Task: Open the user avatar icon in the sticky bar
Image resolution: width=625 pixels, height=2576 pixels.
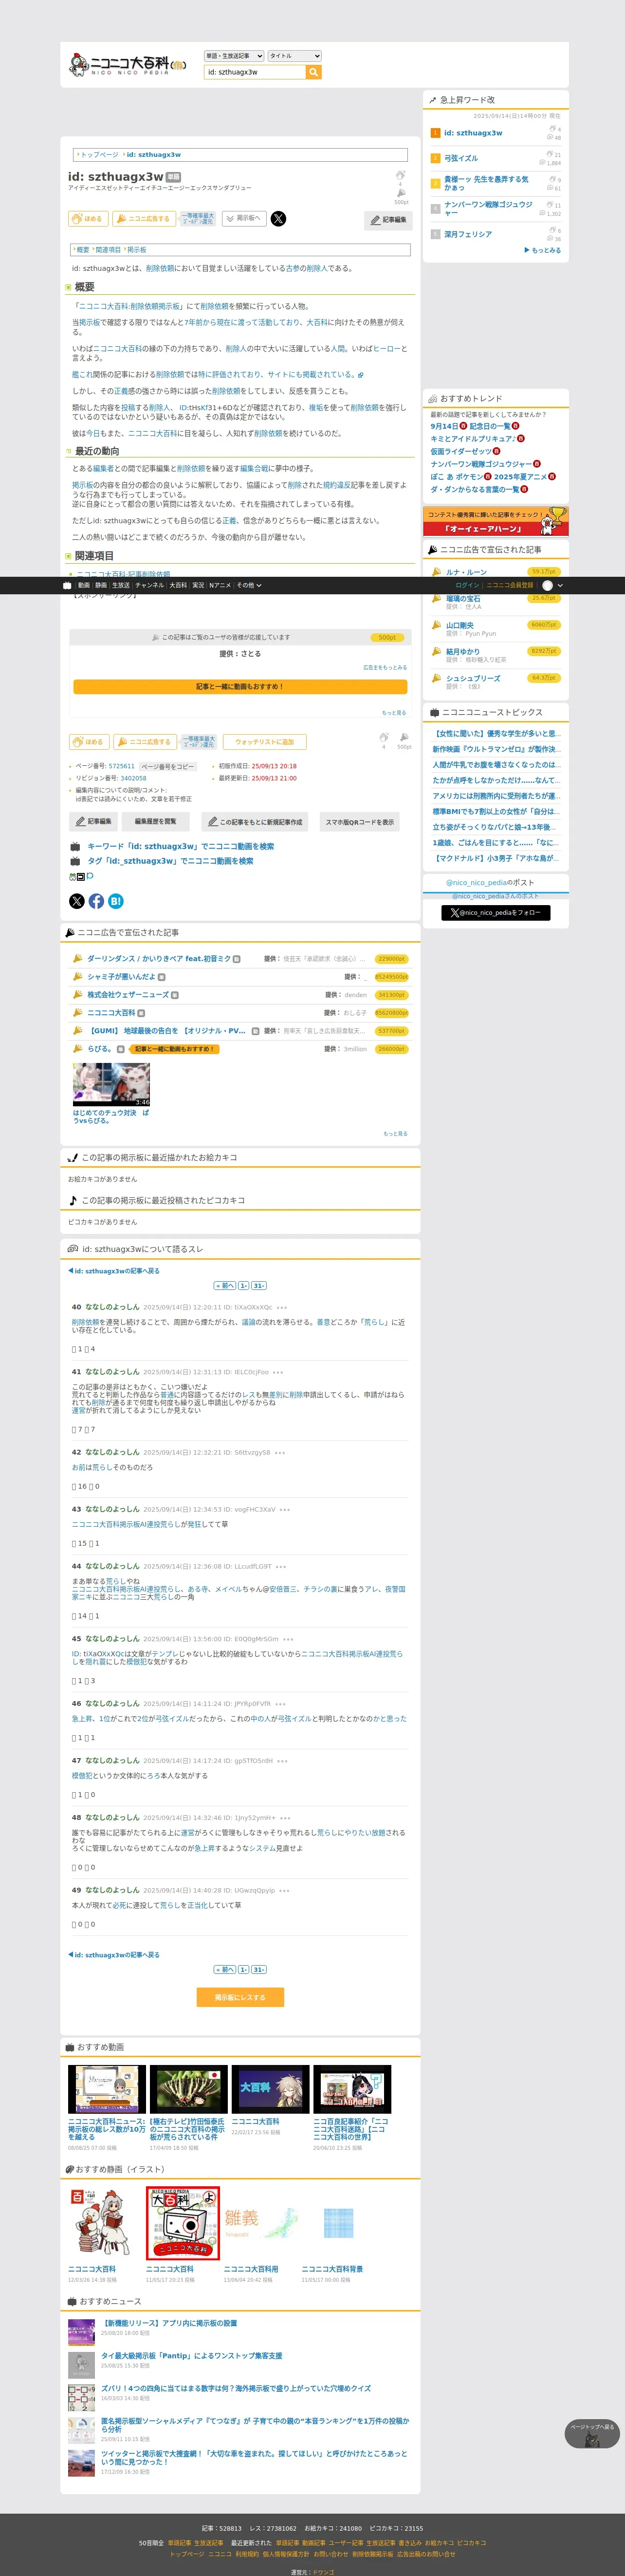Action: tap(547, 585)
